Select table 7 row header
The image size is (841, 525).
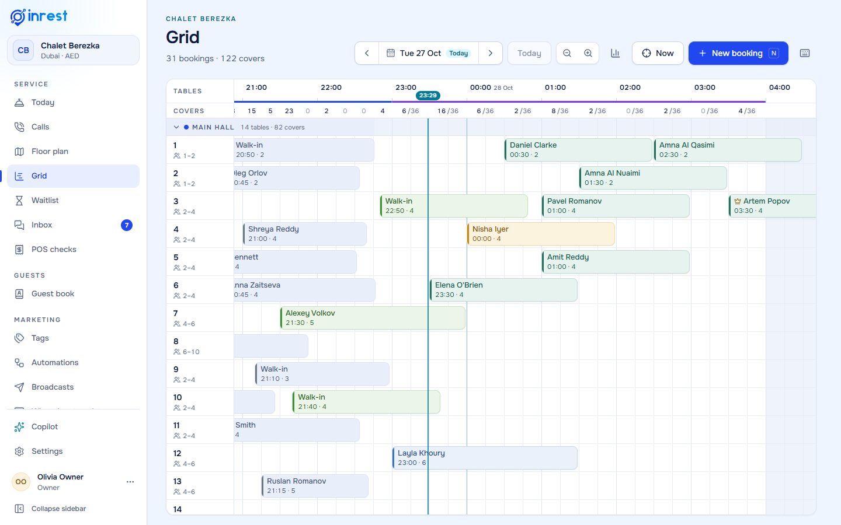tap(200, 318)
